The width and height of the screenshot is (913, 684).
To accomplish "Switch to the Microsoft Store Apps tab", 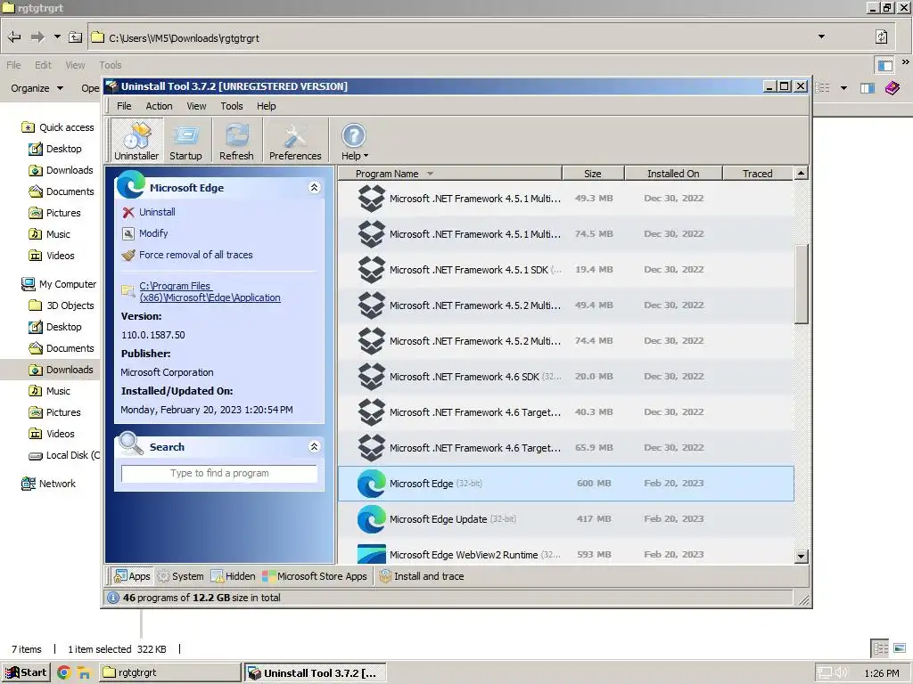I will pos(315,576).
